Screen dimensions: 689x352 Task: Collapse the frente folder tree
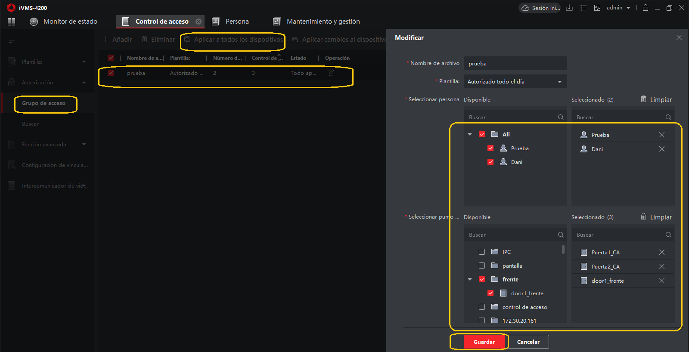[x=470, y=279]
